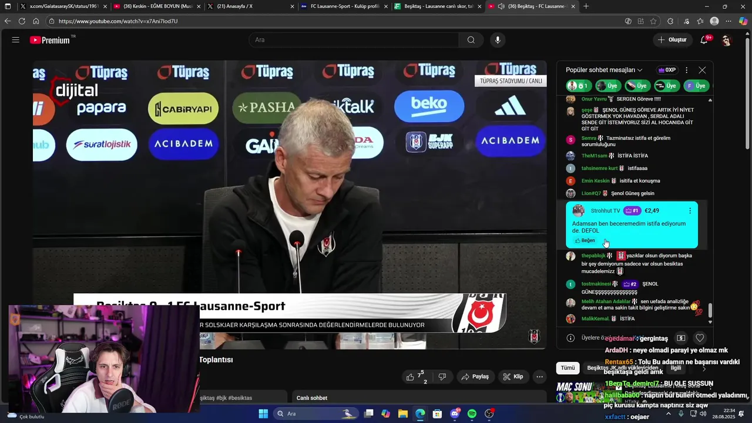The height and width of the screenshot is (423, 752).
Task: Open more video actions ellipsis
Action: tap(539, 377)
